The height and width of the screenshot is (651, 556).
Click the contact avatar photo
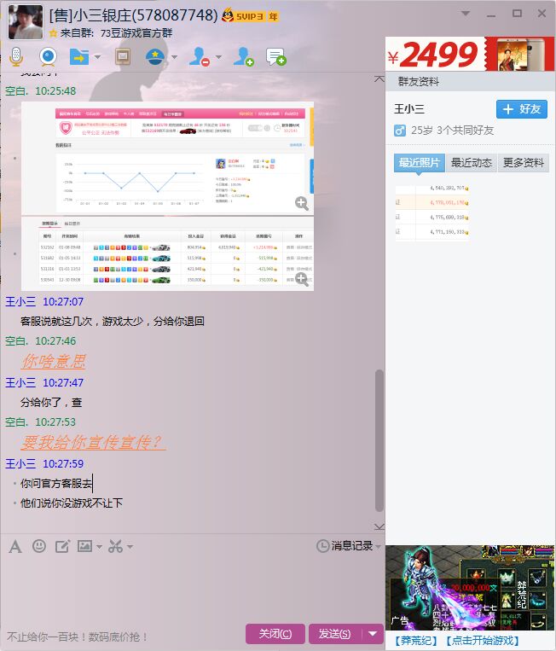click(x=26, y=22)
